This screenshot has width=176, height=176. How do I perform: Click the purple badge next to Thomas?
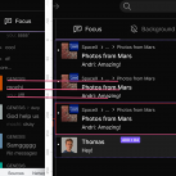[130, 140]
